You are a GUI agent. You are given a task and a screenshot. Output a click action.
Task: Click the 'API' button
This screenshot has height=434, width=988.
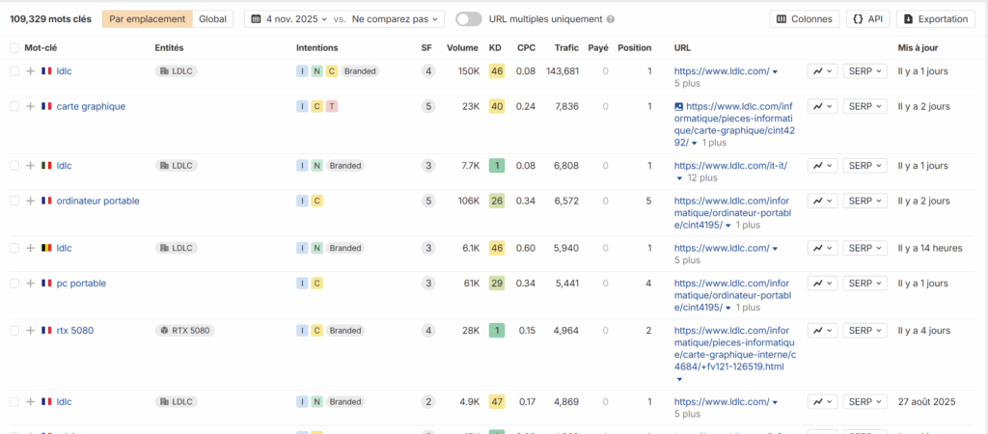(867, 19)
